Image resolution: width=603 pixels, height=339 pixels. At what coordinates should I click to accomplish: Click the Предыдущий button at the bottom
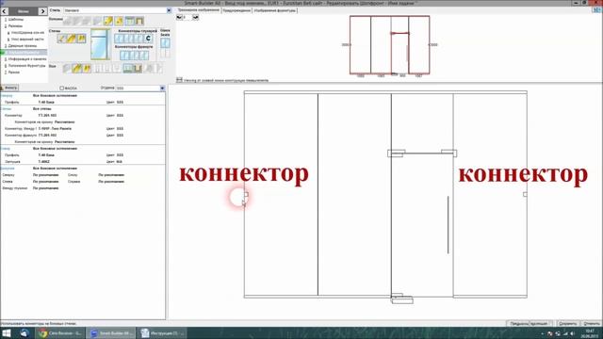tap(519, 324)
